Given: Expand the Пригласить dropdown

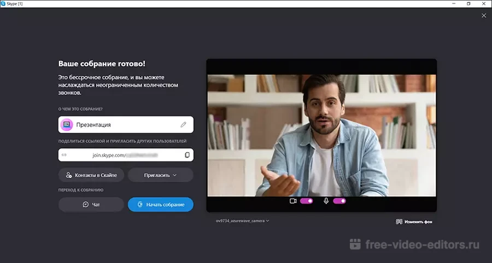Looking at the screenshot, I should click(x=160, y=175).
